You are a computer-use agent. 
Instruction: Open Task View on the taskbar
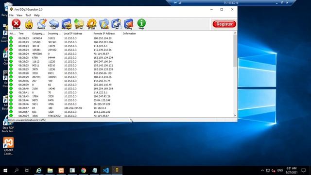click(27, 171)
